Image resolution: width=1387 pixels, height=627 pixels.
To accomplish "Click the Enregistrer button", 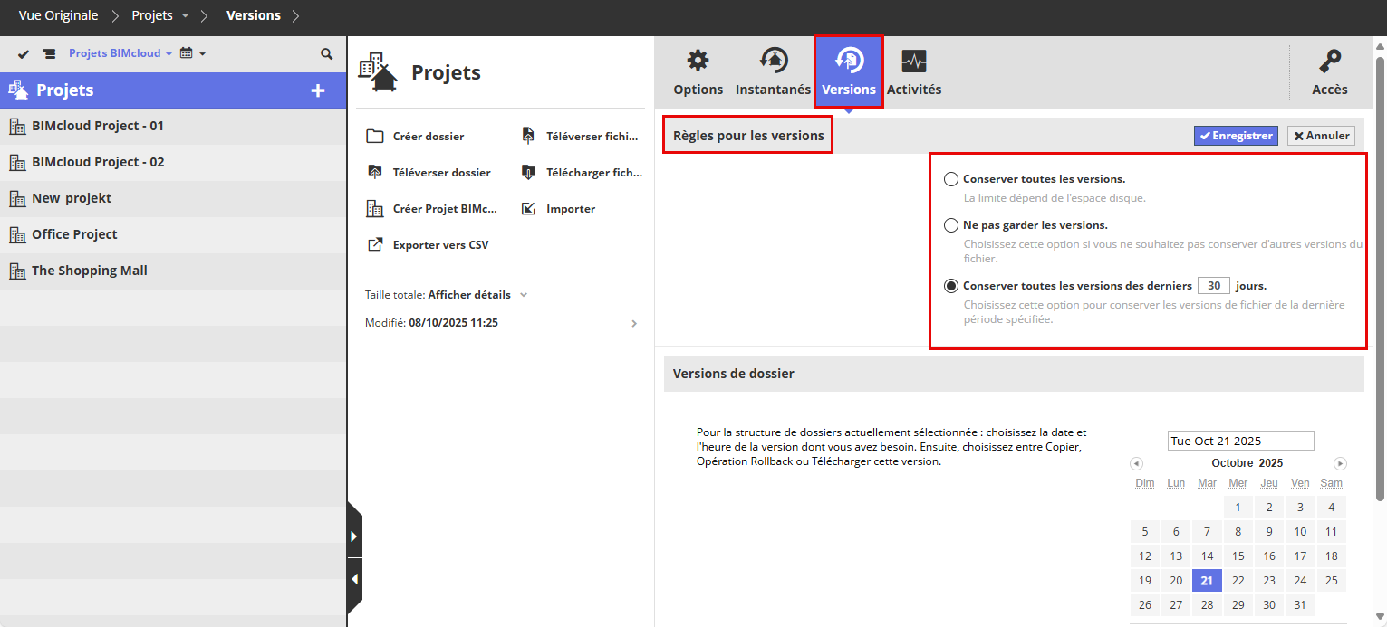I will 1236,136.
